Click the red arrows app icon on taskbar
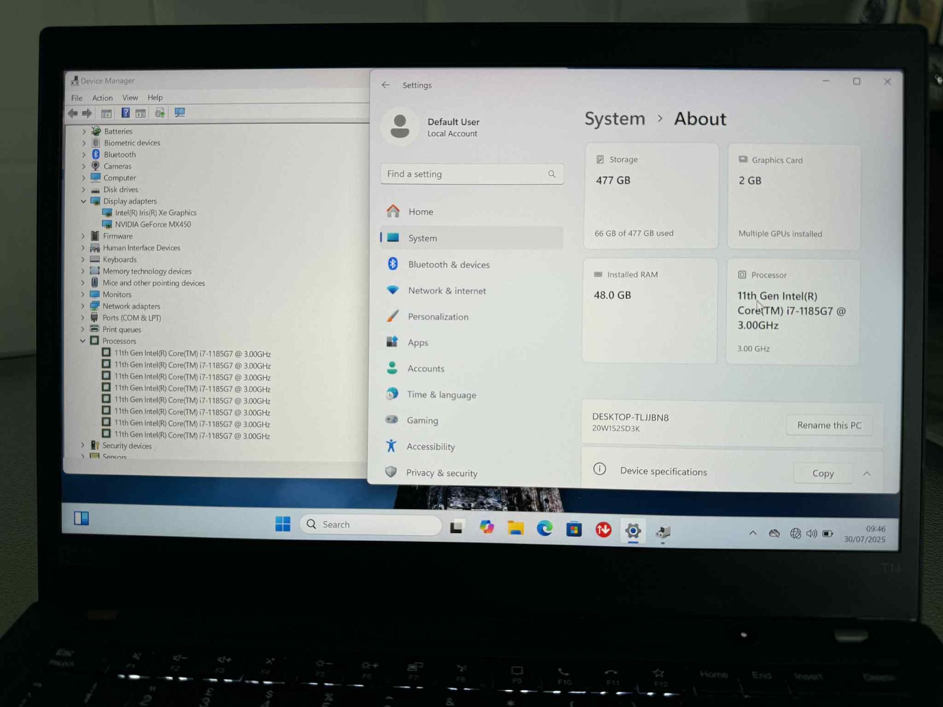The width and height of the screenshot is (943, 707). (603, 530)
